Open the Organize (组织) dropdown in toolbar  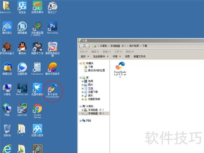[85, 56]
